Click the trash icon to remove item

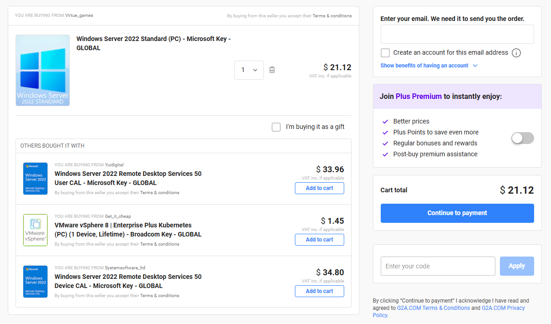[x=272, y=70]
